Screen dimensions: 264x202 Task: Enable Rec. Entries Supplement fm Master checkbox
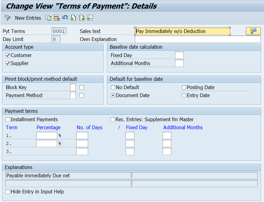tap(113, 120)
